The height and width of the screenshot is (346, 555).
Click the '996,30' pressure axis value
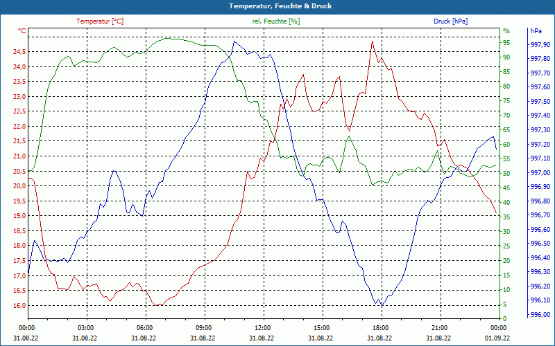540,272
